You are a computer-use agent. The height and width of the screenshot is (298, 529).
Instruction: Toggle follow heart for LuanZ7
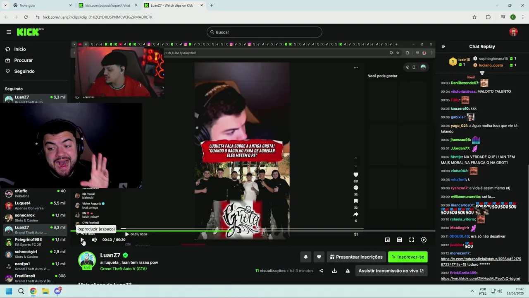tap(319, 257)
